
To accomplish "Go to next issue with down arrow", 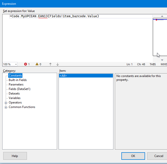I will (x=58, y=64).
